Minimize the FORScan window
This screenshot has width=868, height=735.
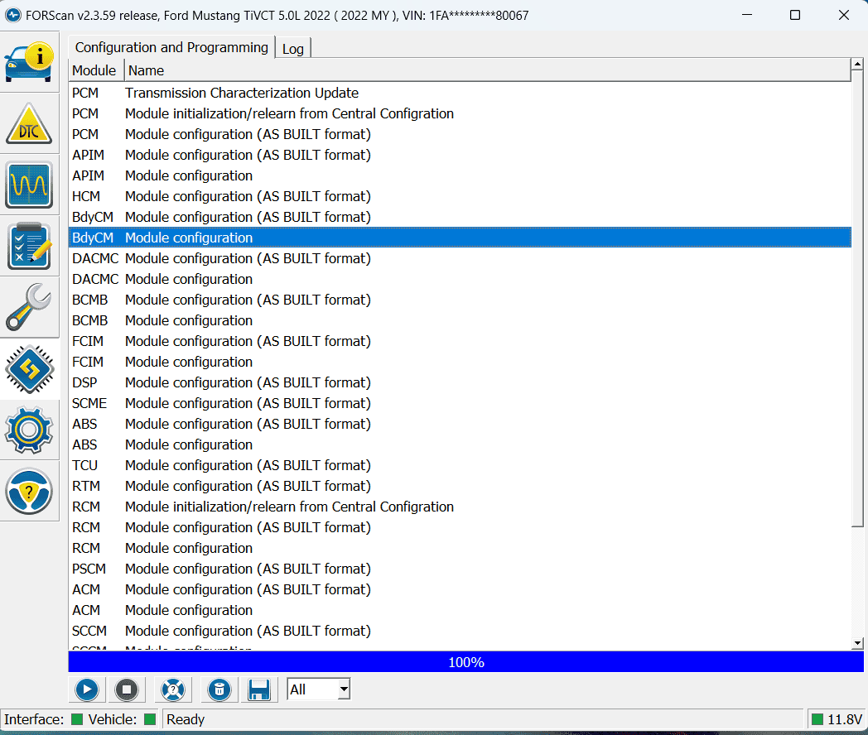[x=747, y=15]
